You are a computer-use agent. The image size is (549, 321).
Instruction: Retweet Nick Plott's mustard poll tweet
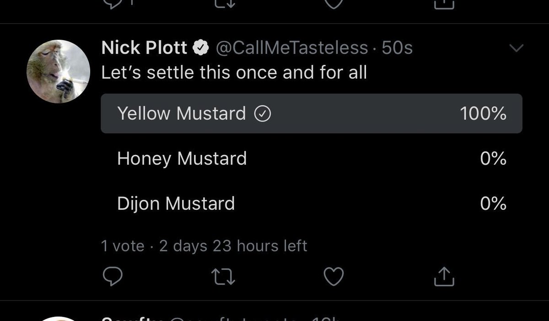coord(224,276)
